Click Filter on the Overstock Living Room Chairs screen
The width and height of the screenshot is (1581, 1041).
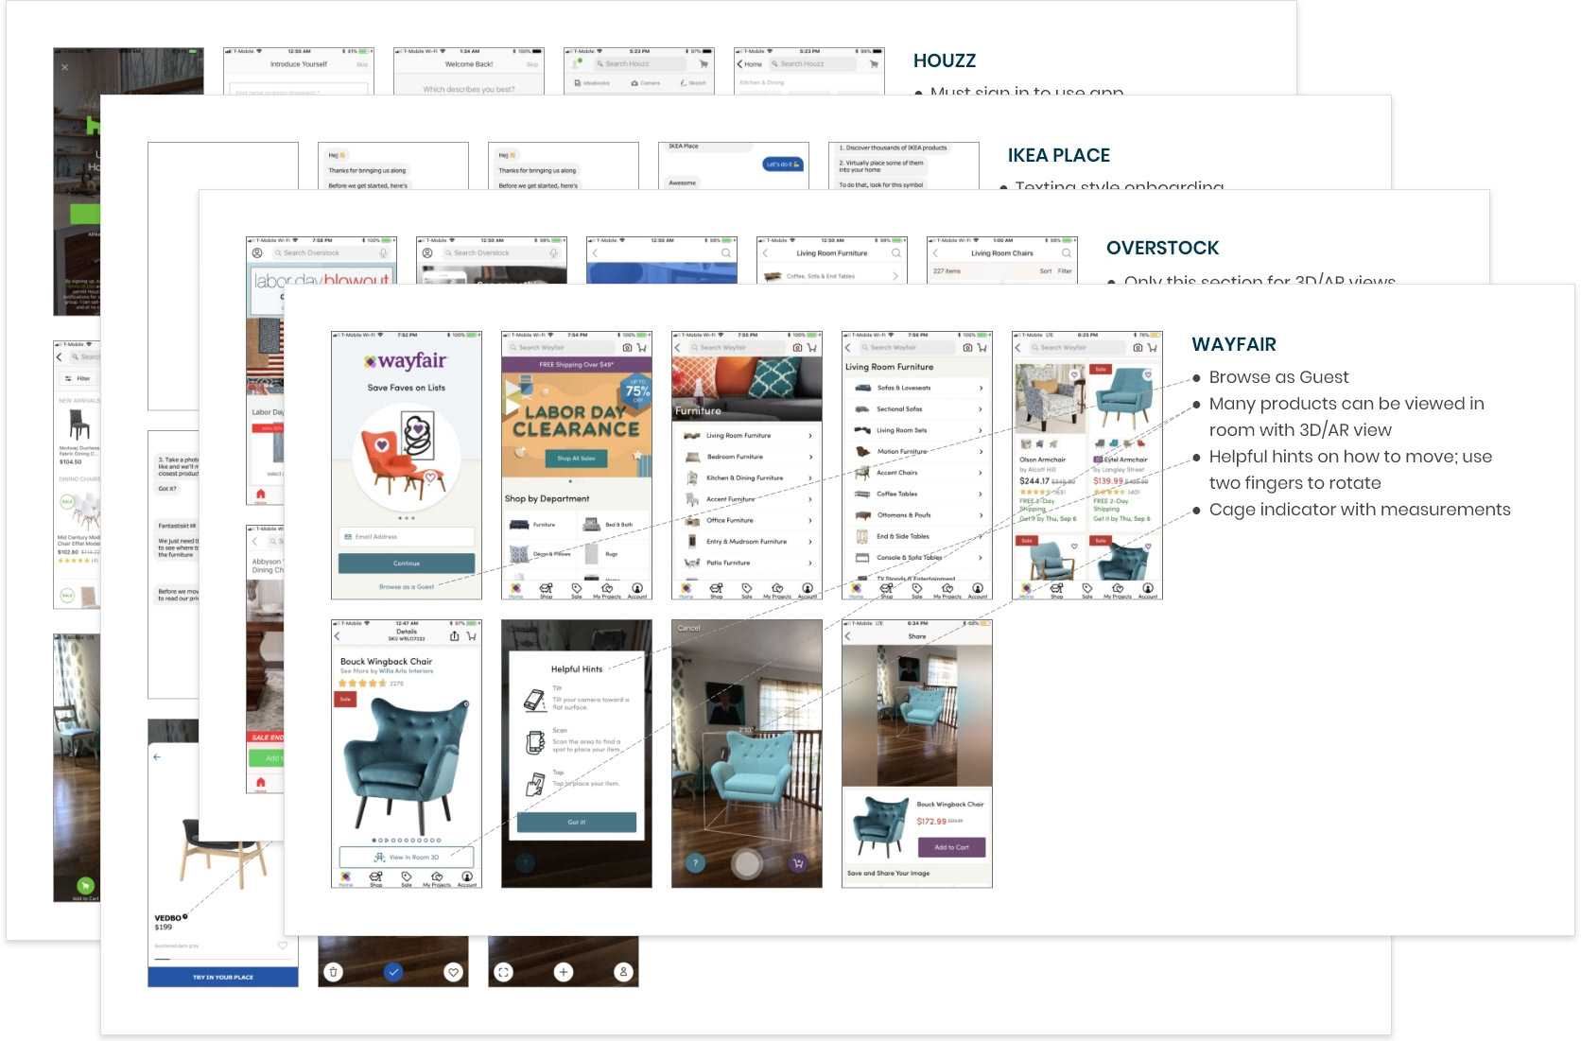coord(1065,271)
